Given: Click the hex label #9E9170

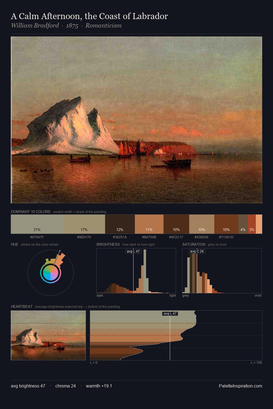Looking at the screenshot, I should [84, 237].
